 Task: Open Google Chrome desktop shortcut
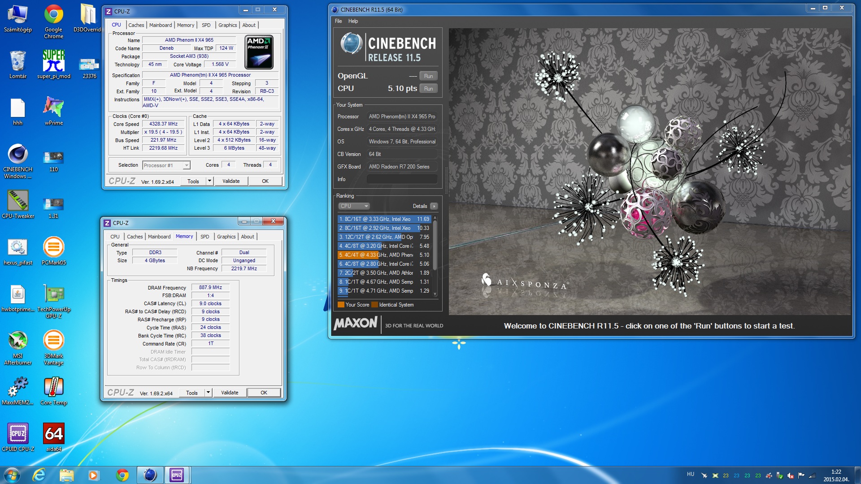pyautogui.click(x=54, y=21)
